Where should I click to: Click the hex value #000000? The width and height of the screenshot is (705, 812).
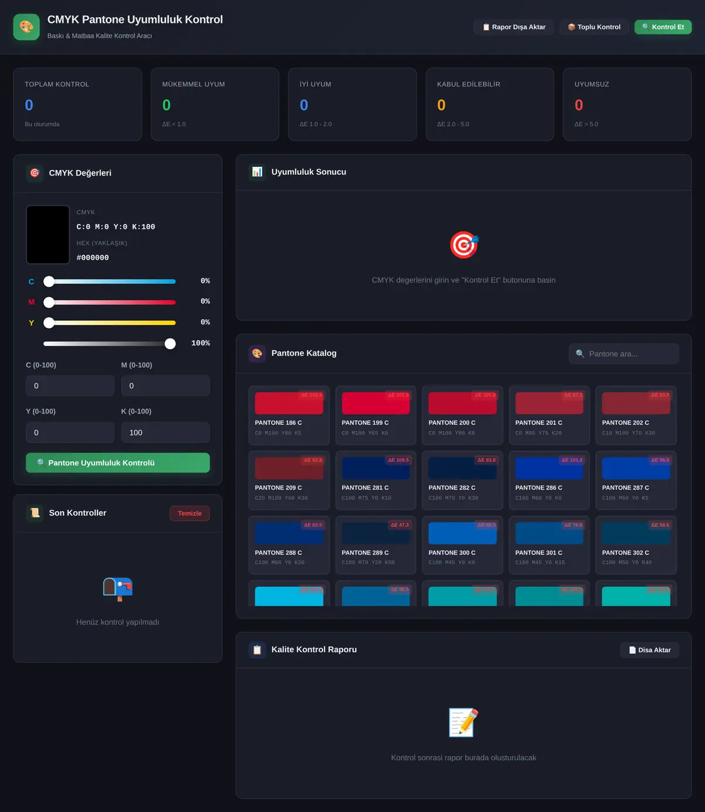coord(93,258)
